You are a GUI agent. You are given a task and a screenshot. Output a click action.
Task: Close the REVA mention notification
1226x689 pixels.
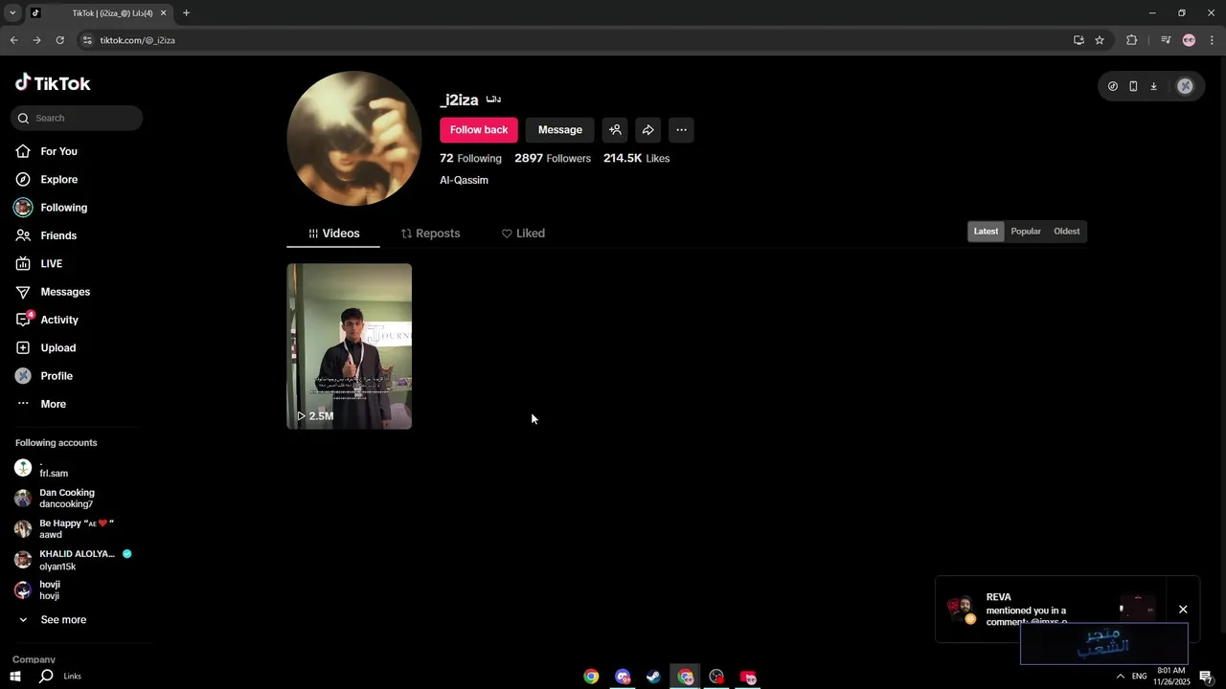coord(1183,610)
